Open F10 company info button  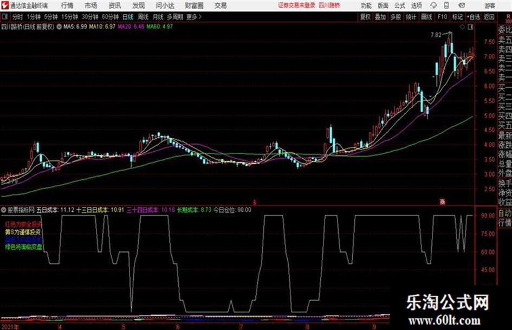442,17
